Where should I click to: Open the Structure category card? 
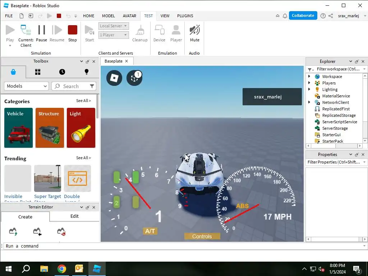(50, 128)
